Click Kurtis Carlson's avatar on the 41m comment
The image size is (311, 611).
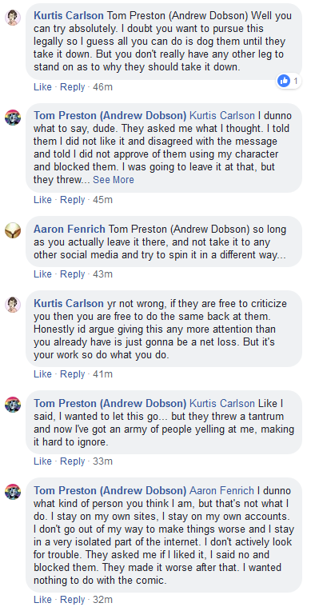pyautogui.click(x=13, y=305)
